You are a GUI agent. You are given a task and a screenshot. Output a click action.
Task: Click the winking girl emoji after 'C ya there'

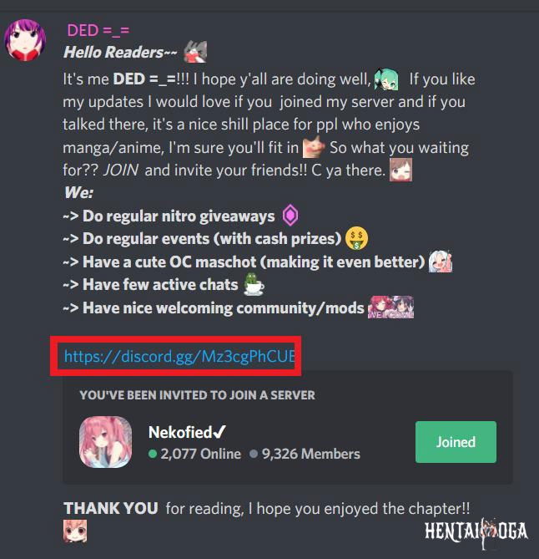pyautogui.click(x=400, y=170)
